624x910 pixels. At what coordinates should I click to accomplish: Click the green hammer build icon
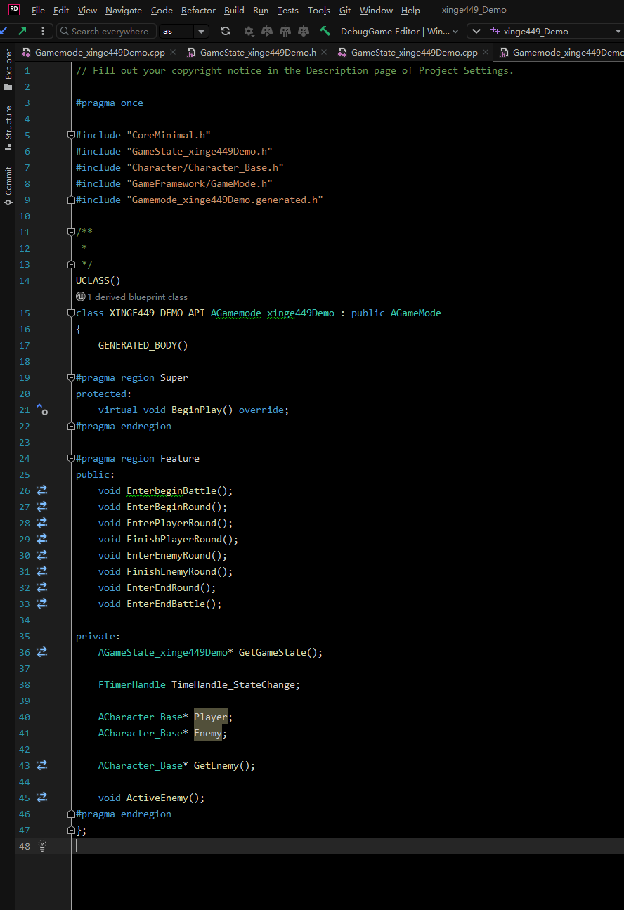(x=325, y=31)
